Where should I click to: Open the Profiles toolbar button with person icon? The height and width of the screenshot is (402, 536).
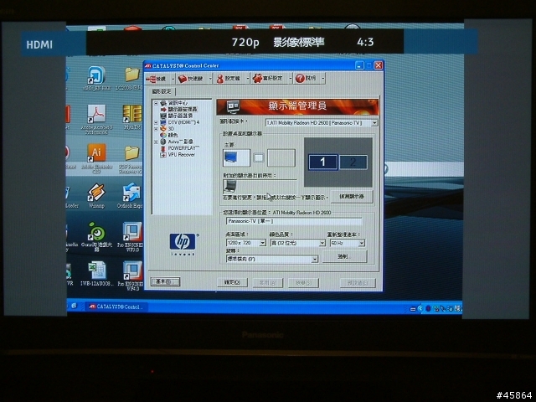229,79
